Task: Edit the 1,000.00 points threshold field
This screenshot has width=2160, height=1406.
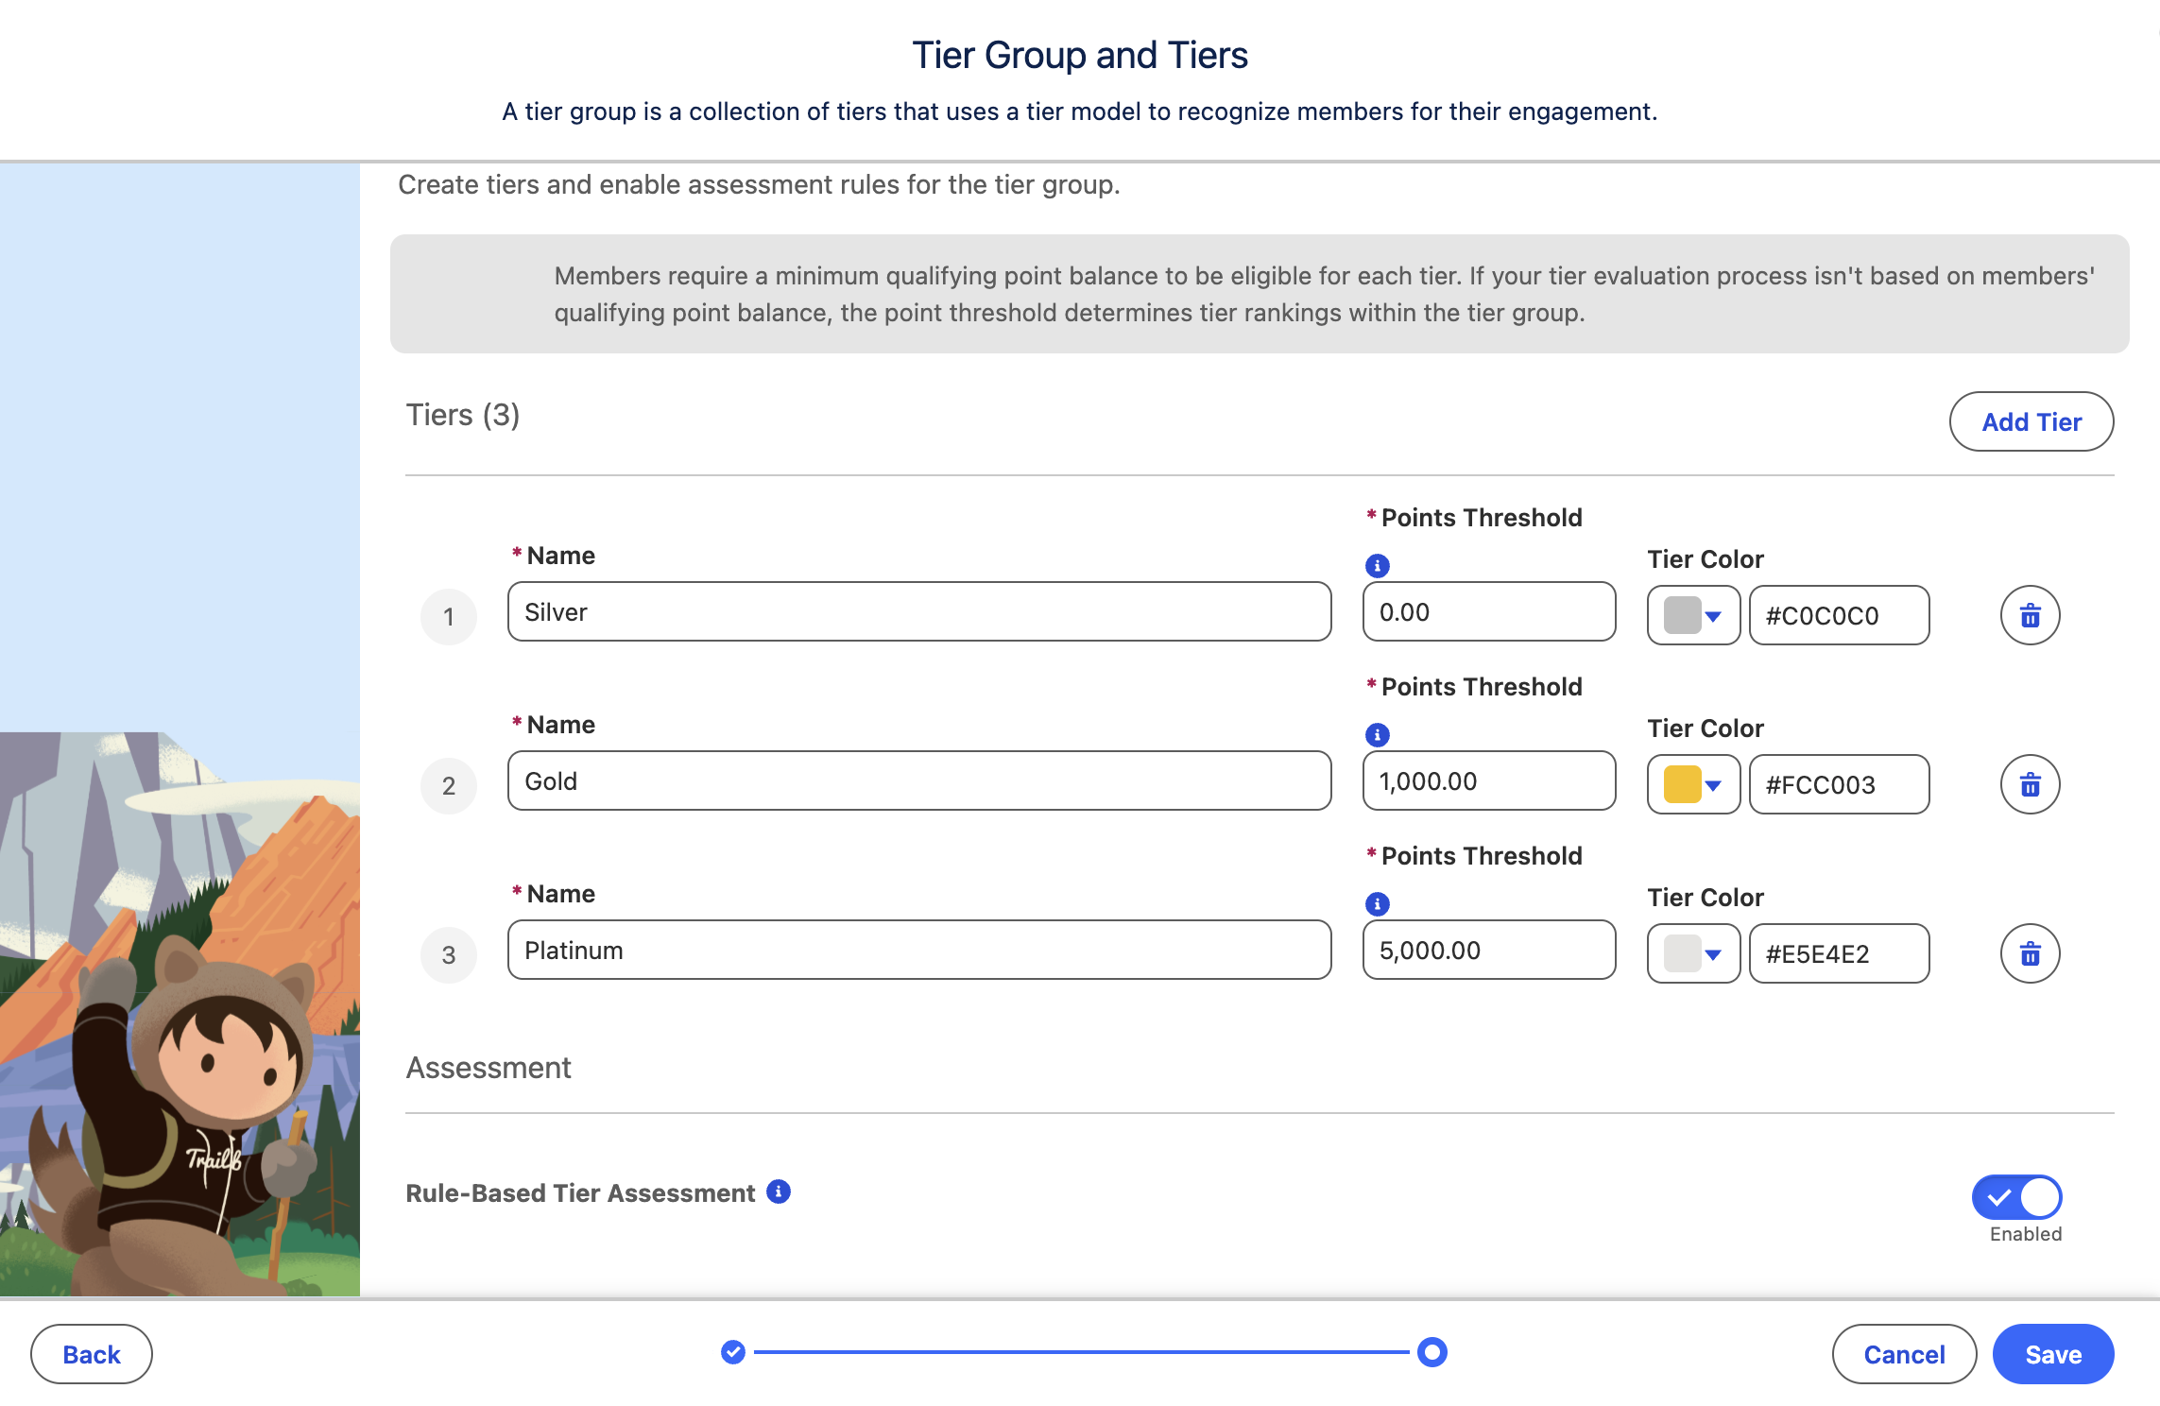Action: click(1489, 781)
